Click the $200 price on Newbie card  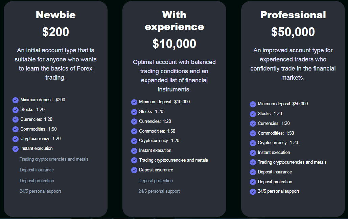point(56,32)
